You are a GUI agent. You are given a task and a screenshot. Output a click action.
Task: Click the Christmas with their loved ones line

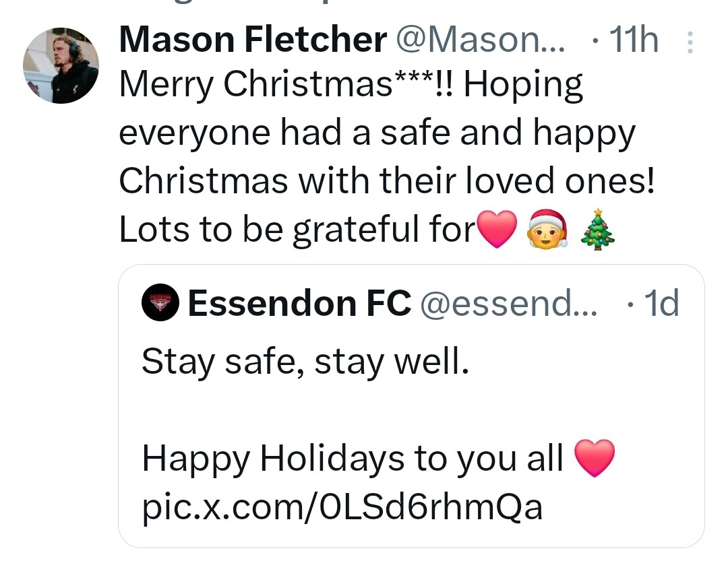(x=387, y=180)
